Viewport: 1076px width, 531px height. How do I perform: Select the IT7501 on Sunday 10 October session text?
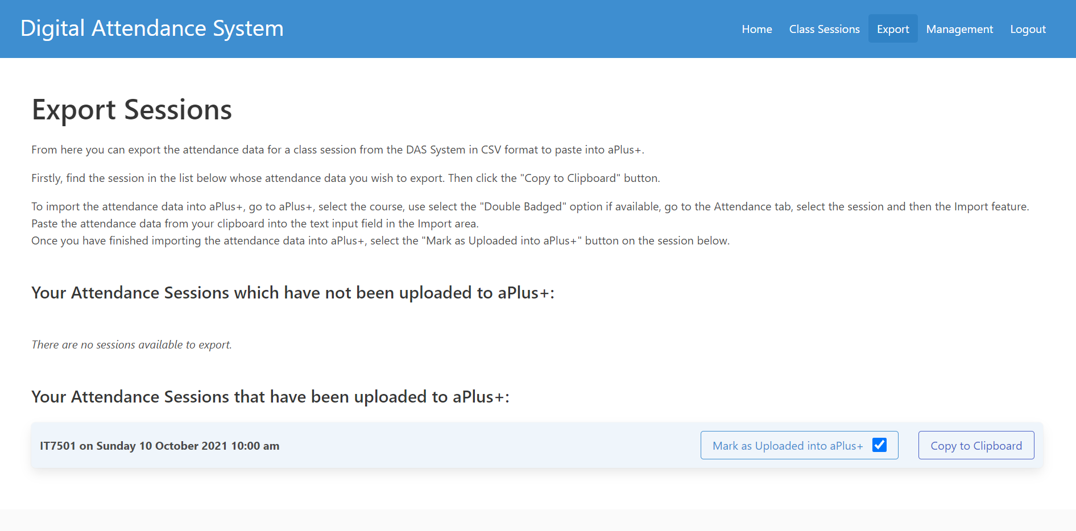point(160,446)
